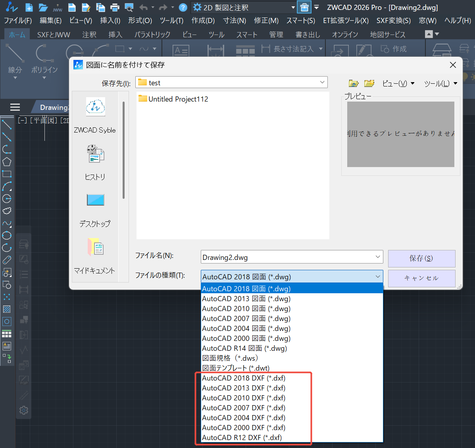The width and height of the screenshot is (475, 448).
Task: Select the revision cloud tool
Action: coord(7,211)
